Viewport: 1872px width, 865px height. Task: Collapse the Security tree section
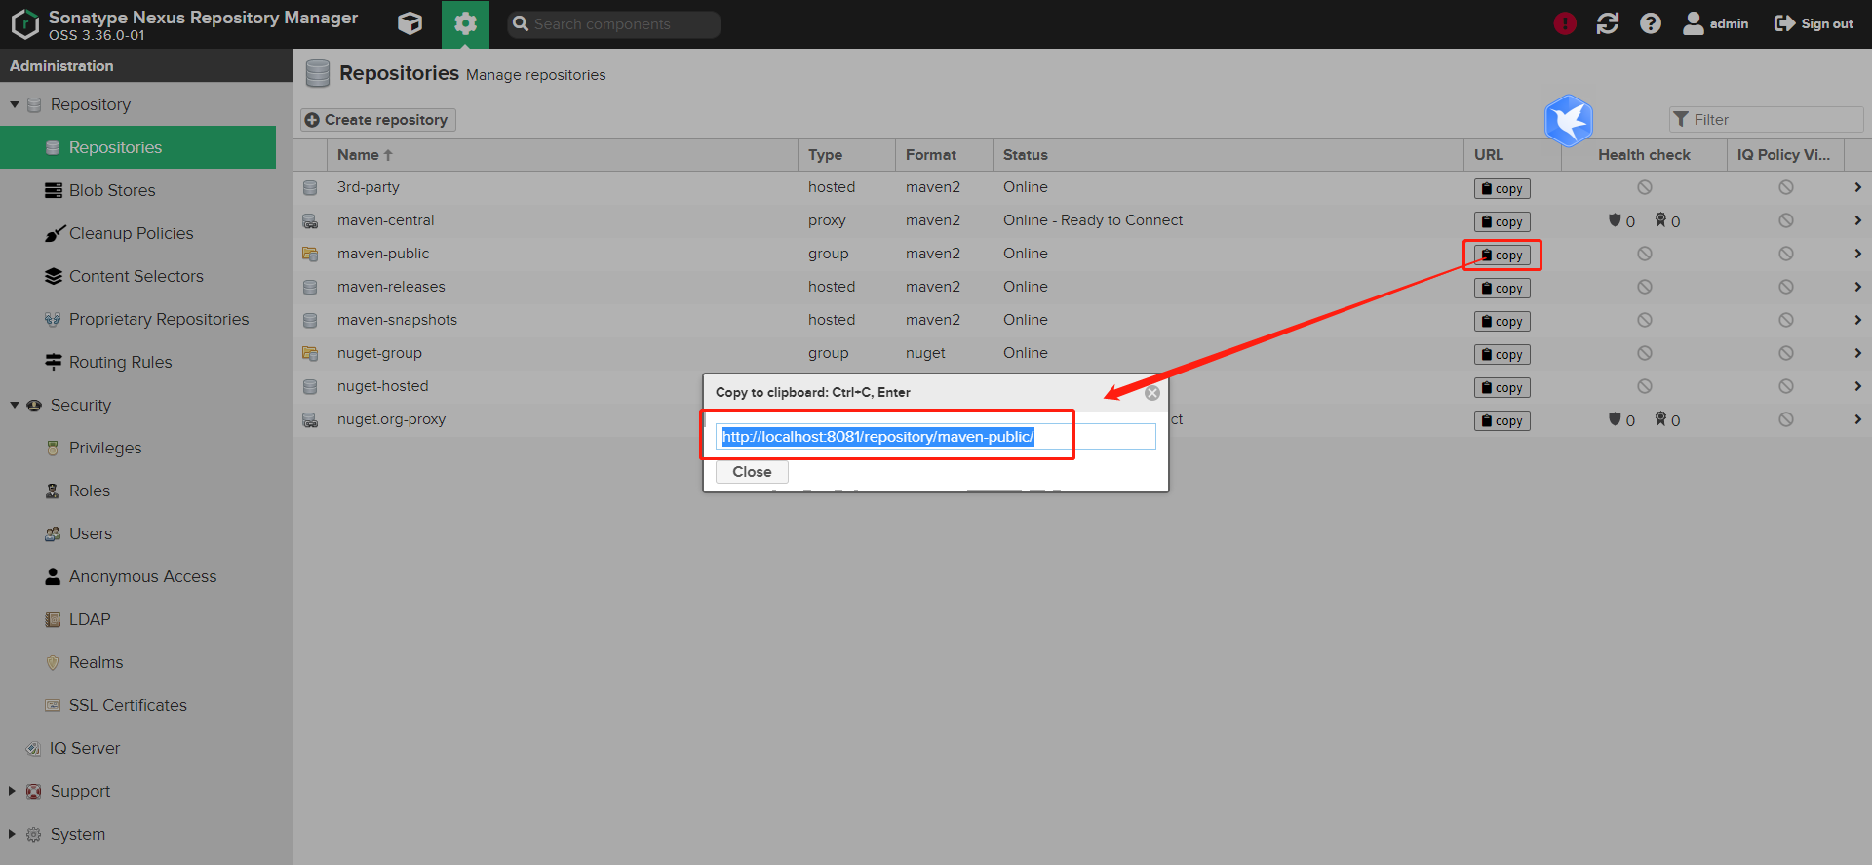[x=15, y=405]
